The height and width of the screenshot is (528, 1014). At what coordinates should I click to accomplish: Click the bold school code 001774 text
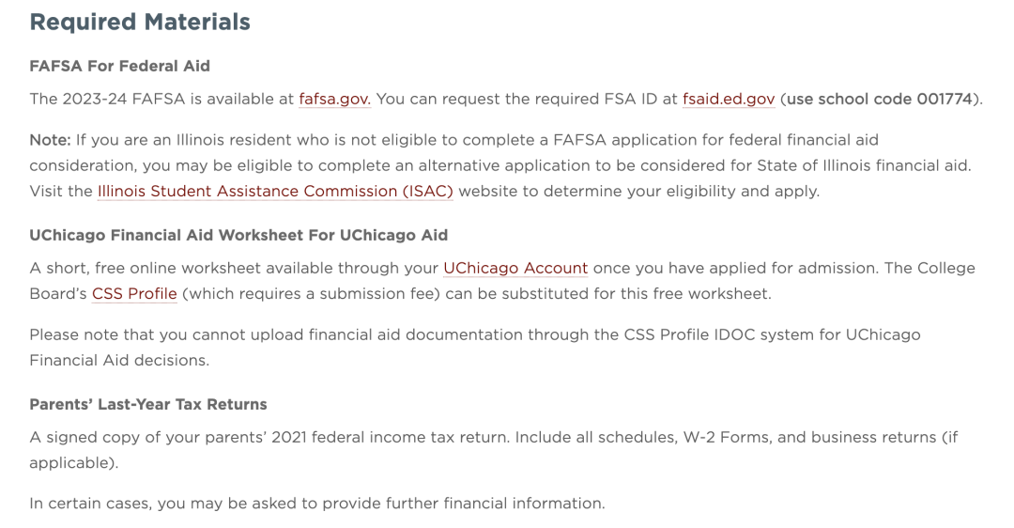[x=880, y=99]
